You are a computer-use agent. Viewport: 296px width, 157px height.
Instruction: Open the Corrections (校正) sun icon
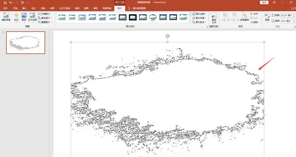(x=16, y=17)
